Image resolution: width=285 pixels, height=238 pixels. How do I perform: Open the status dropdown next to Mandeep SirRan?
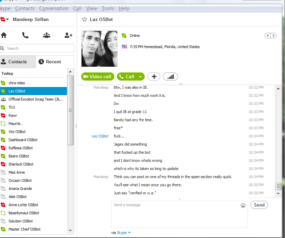pyautogui.click(x=7, y=19)
